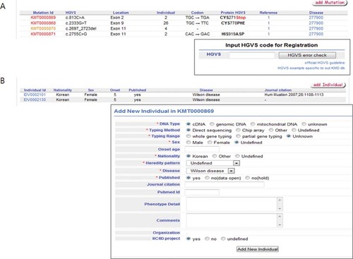Expand the Heredity pattern dropdown
The width and height of the screenshot is (353, 259).
[237, 163]
